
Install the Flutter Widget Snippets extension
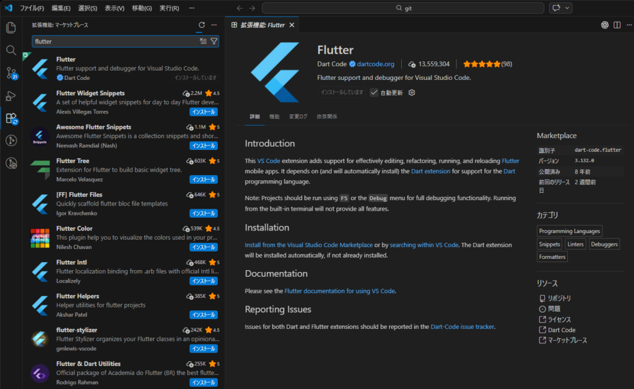pos(203,112)
